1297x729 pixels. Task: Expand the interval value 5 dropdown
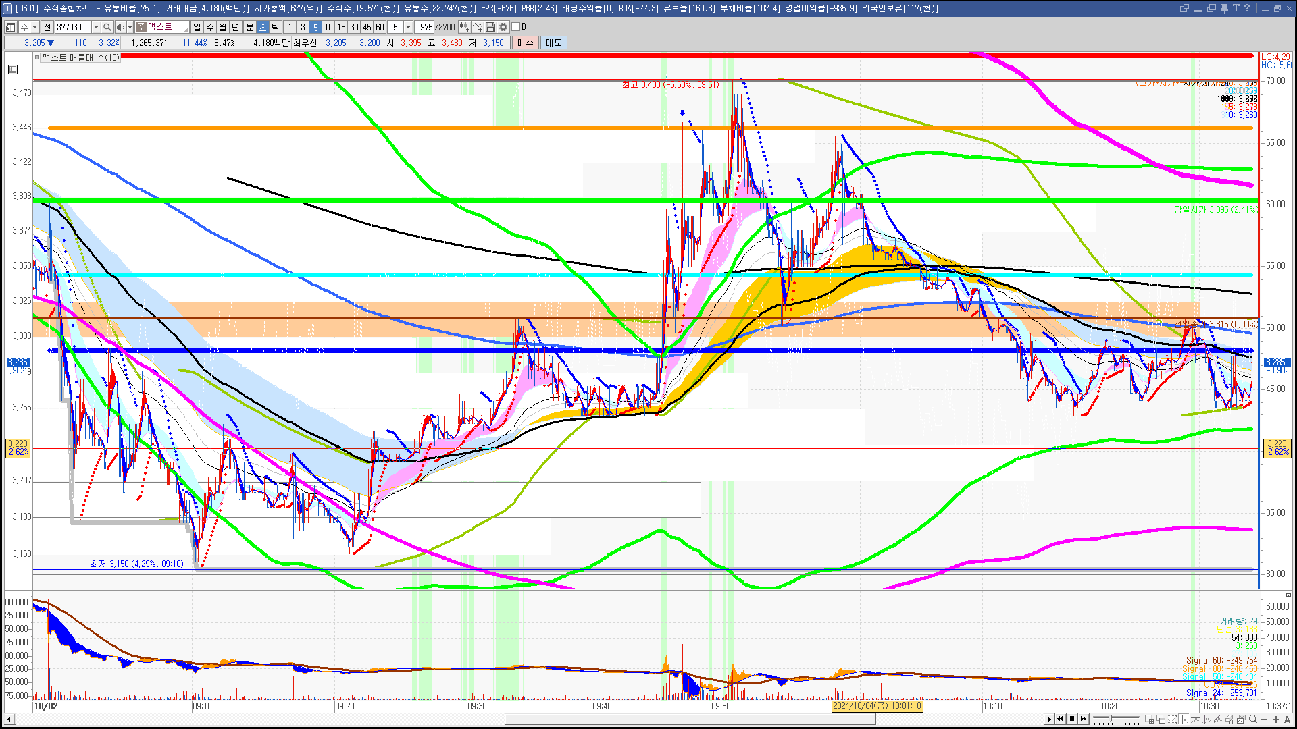point(408,27)
